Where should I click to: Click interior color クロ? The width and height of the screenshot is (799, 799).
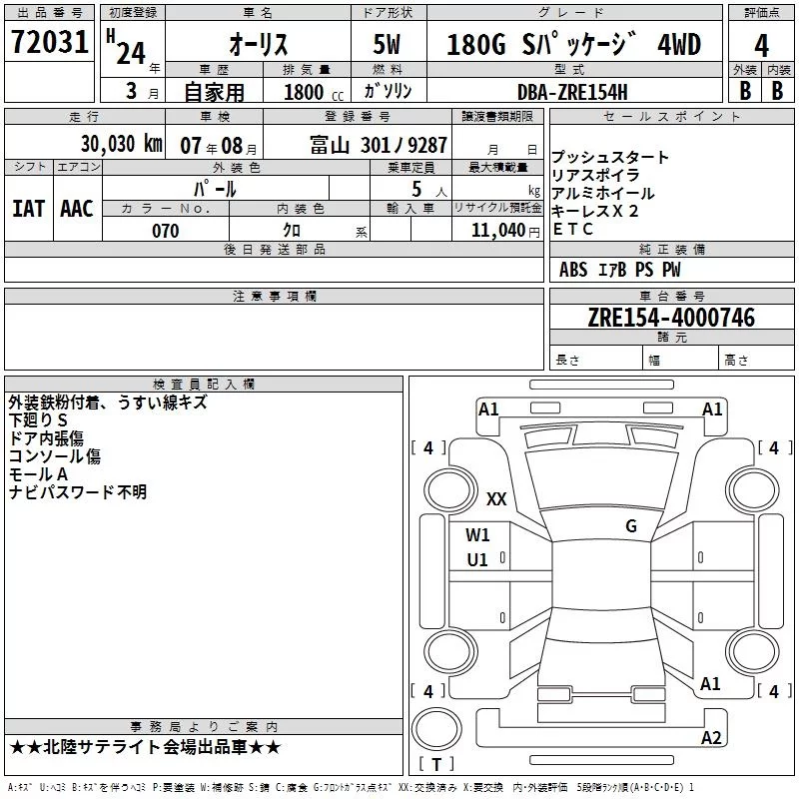coord(292,231)
